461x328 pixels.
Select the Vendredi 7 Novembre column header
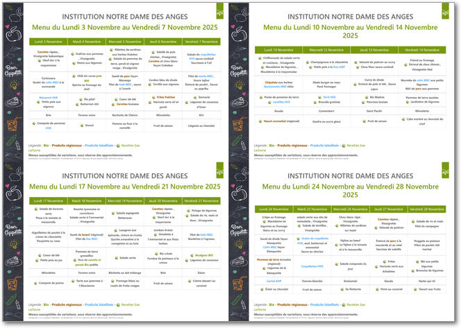201,42
